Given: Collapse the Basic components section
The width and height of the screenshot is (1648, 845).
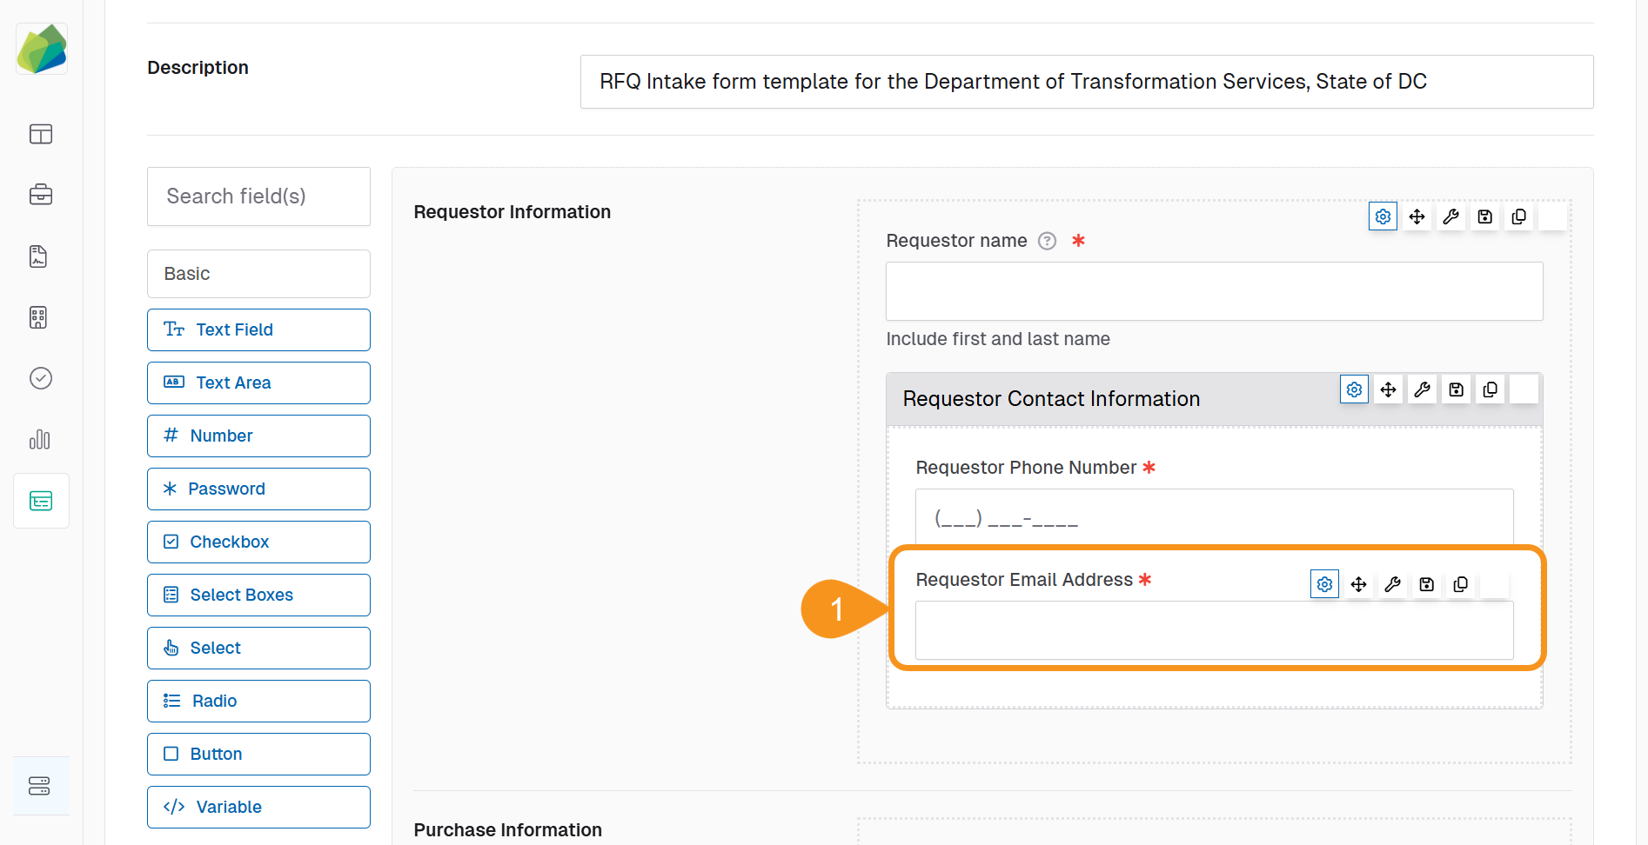Looking at the screenshot, I should (258, 273).
